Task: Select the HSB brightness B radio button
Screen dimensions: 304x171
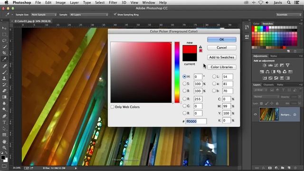Action: pyautogui.click(x=184, y=91)
